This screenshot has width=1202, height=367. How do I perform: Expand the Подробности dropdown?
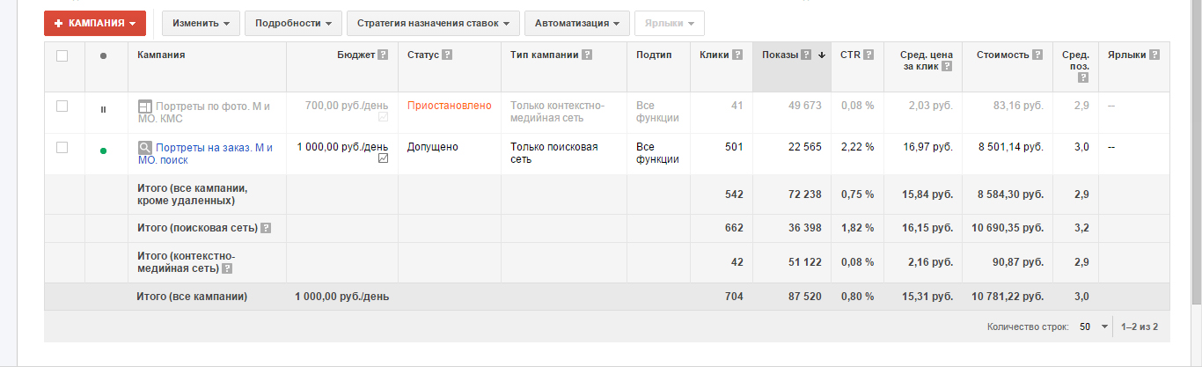click(x=293, y=23)
